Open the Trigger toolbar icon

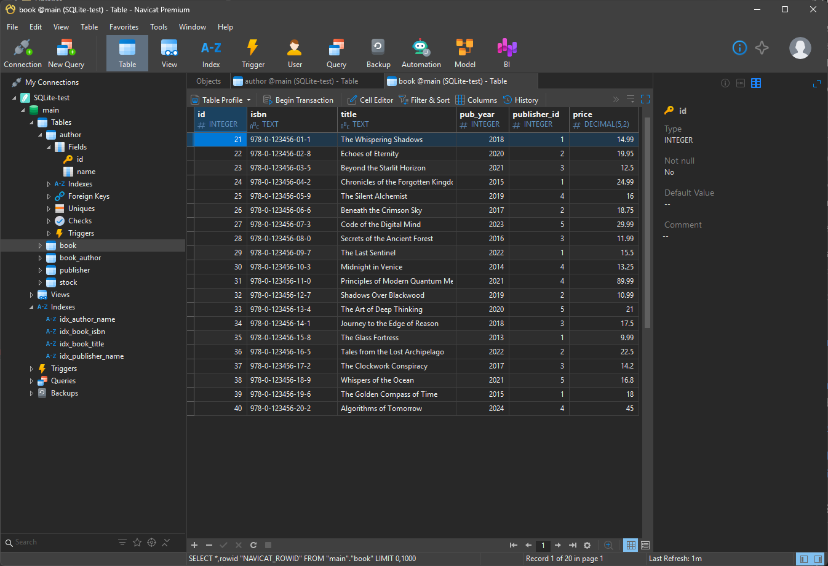[x=253, y=54]
